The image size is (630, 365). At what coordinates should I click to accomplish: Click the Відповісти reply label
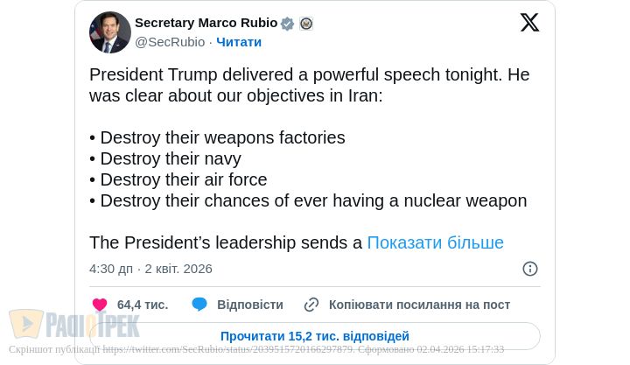[250, 305]
